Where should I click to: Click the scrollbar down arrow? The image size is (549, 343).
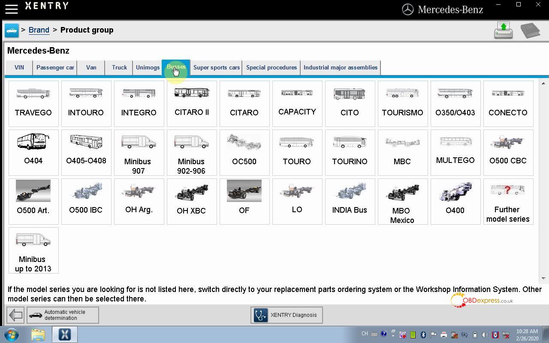tap(543, 278)
